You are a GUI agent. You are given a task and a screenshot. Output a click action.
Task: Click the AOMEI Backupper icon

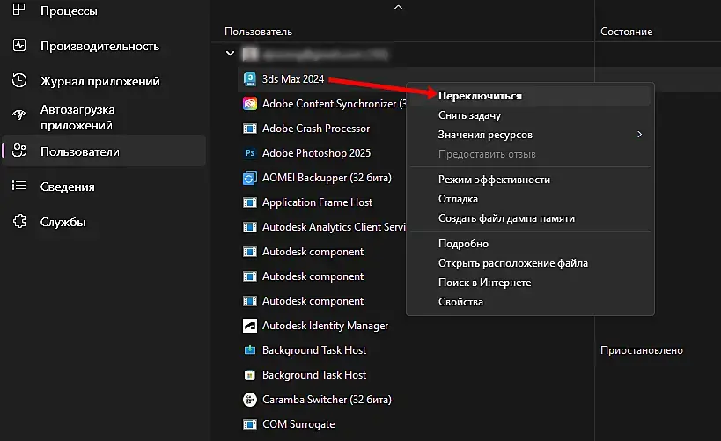click(x=249, y=178)
